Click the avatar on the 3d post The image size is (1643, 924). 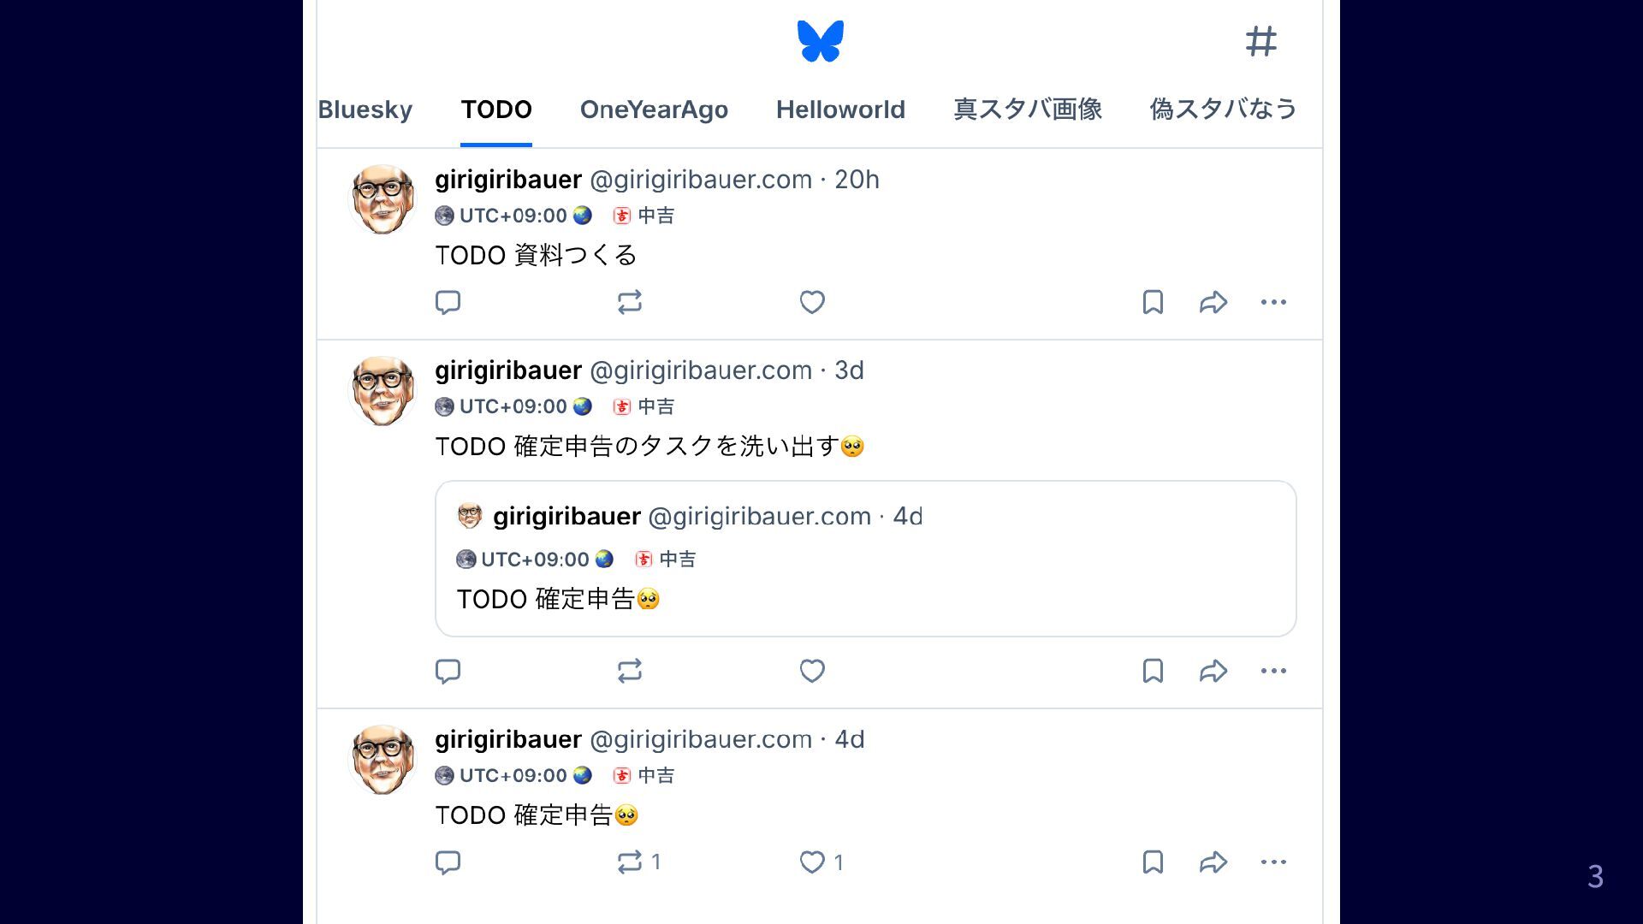click(x=383, y=390)
